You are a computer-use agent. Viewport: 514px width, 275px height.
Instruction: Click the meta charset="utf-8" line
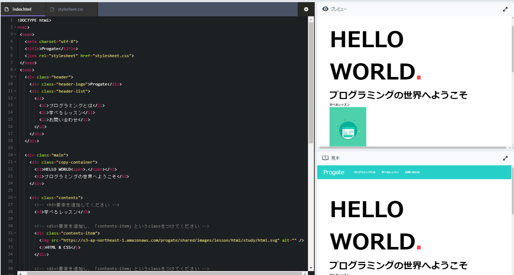[x=51, y=42]
